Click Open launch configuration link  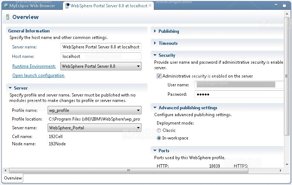(x=38, y=75)
